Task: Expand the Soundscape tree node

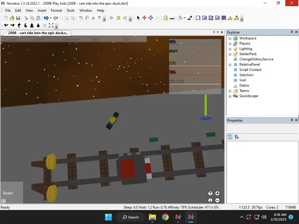Action: [230, 96]
